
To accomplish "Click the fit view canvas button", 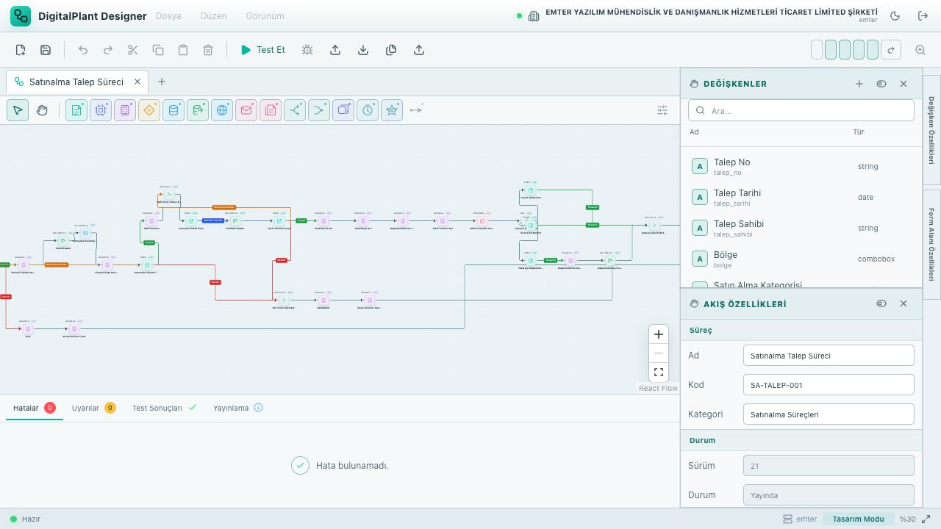I will coord(659,373).
